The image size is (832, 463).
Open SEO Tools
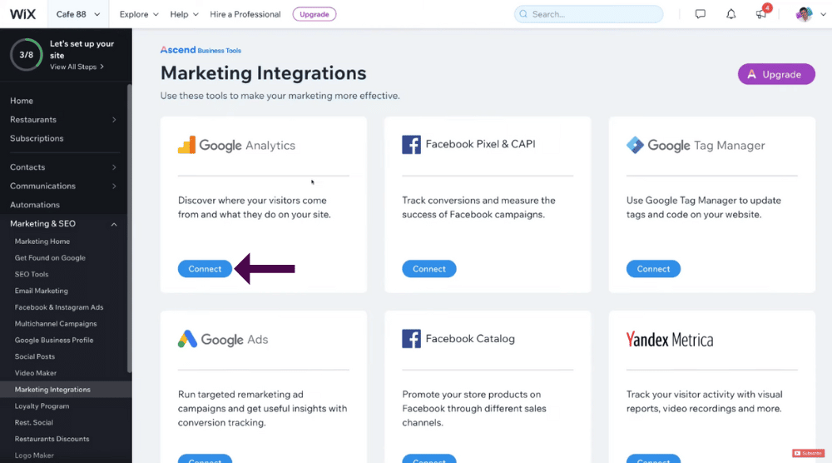click(32, 274)
